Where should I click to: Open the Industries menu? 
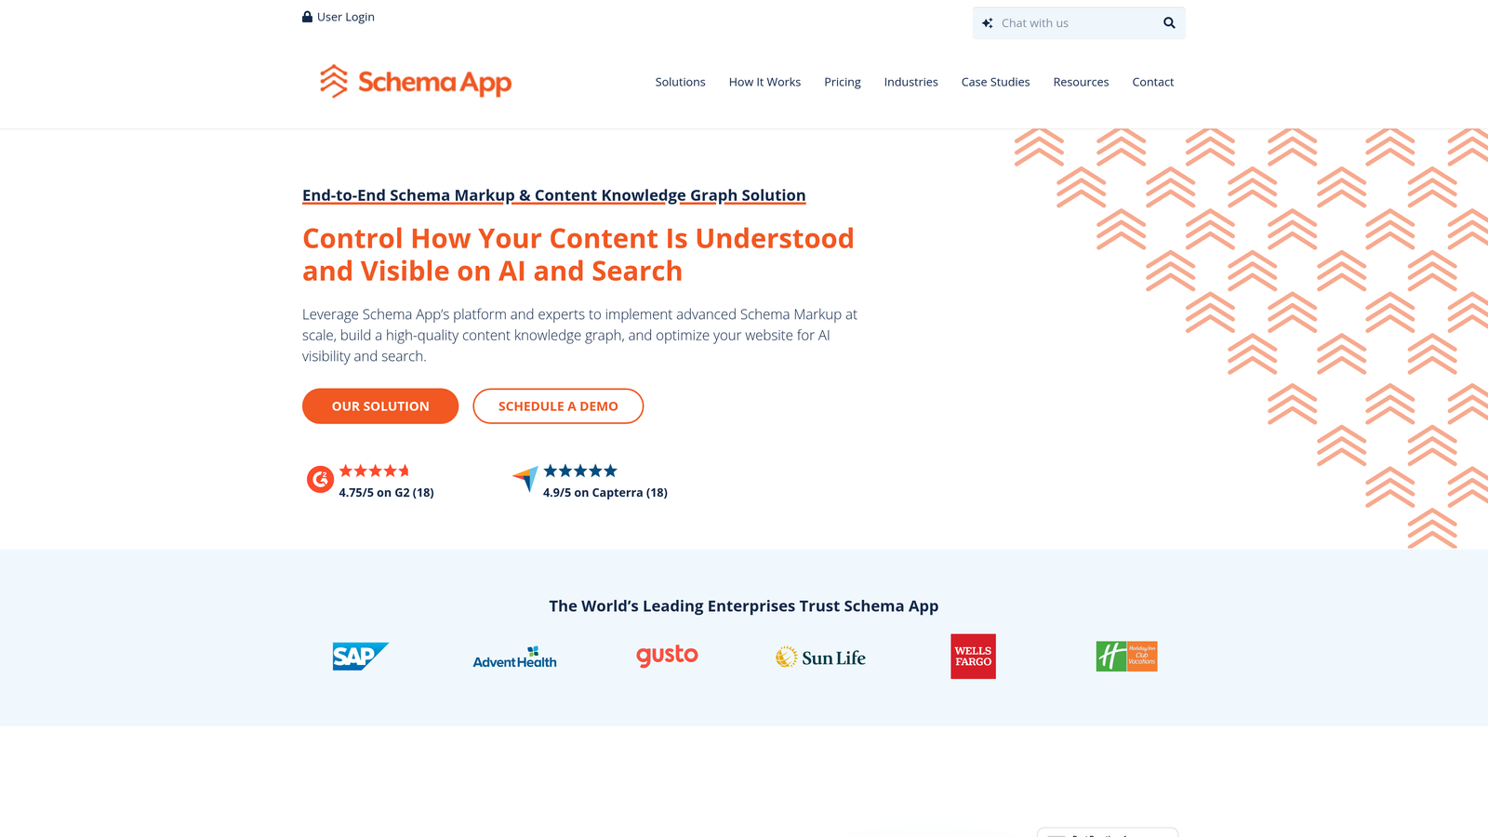911,82
